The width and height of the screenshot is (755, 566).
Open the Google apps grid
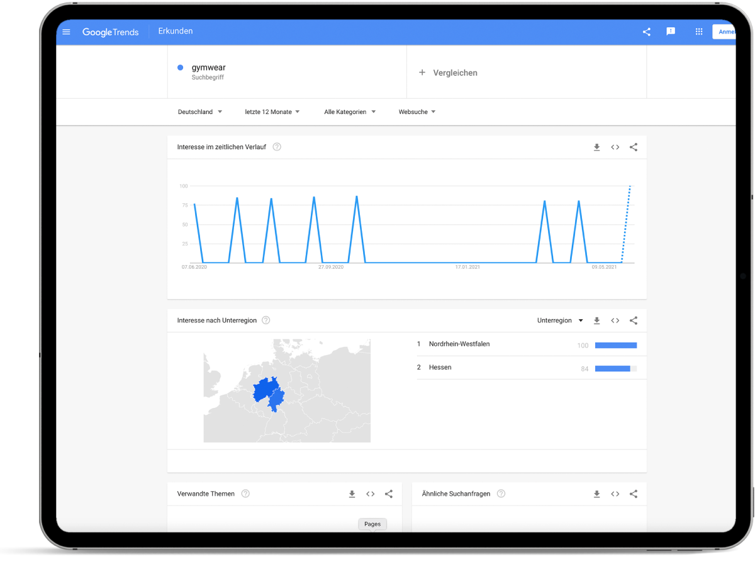pos(699,31)
